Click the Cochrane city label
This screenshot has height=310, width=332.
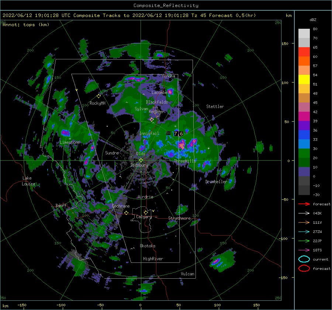point(121,206)
